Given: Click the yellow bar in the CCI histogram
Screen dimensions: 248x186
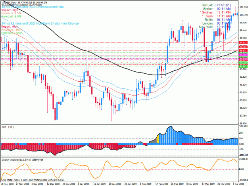Looking at the screenshot, I should click(158, 139).
